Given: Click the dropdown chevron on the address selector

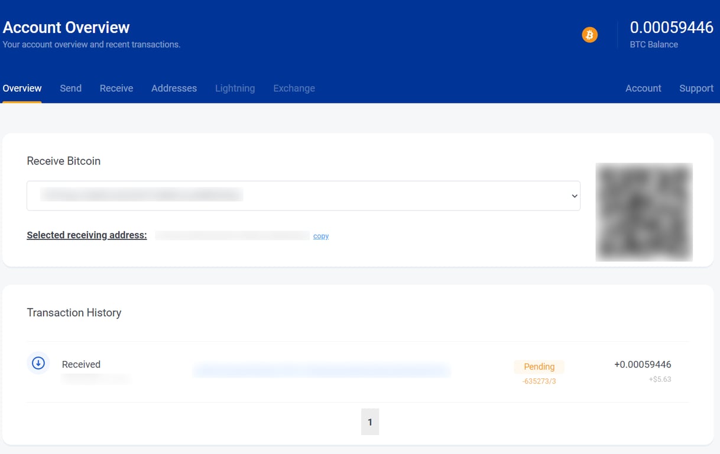Looking at the screenshot, I should click(573, 195).
